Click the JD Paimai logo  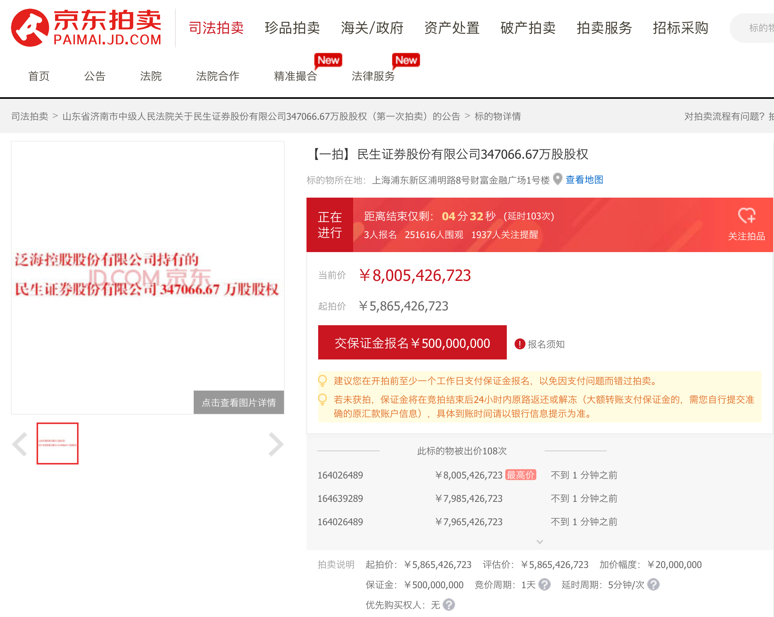point(86,28)
